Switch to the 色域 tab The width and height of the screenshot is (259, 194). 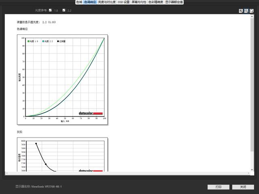pos(79,2)
